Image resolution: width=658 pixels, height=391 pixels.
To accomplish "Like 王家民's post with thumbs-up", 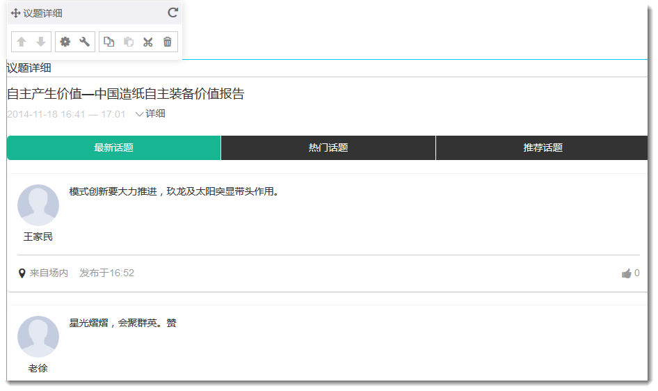I will point(627,273).
